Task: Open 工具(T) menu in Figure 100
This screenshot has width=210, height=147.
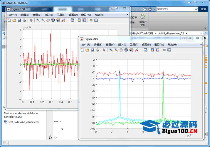Action: (61, 15)
